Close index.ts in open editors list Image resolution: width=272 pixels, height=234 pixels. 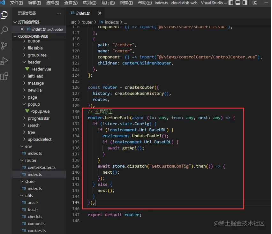tap(22, 29)
